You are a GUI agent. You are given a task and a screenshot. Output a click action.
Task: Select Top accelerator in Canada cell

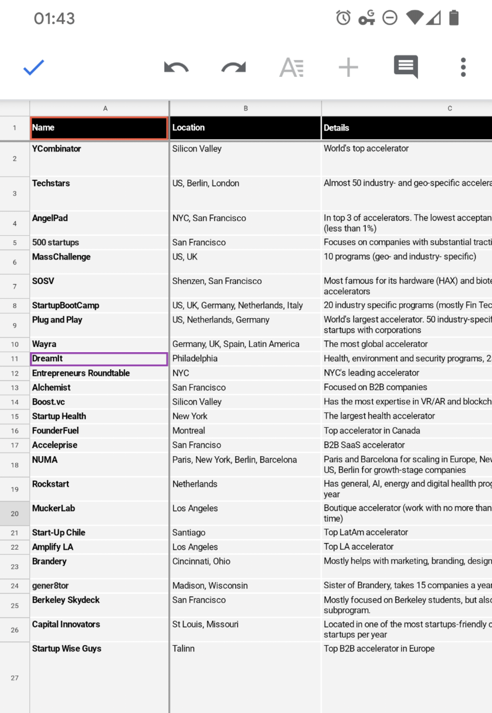[407, 431]
